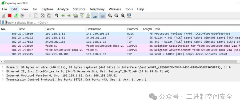Click the display filter bookmark icon
The image size is (240, 106).
pos(3,23)
